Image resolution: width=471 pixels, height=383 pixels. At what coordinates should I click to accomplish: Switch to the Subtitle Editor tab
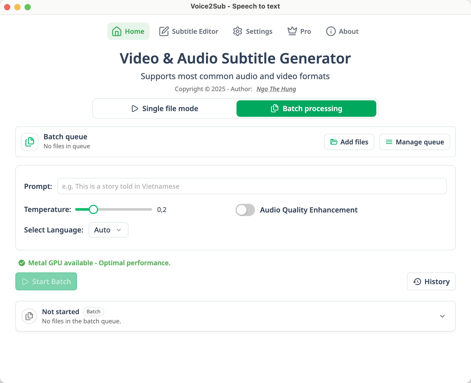click(189, 31)
